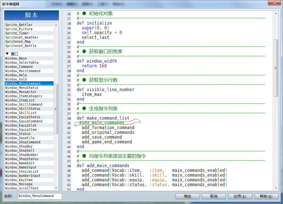Open the Window_MenuStatus script
Image resolution: width=283 pixels, height=204 pixels.
pyautogui.click(x=29, y=87)
